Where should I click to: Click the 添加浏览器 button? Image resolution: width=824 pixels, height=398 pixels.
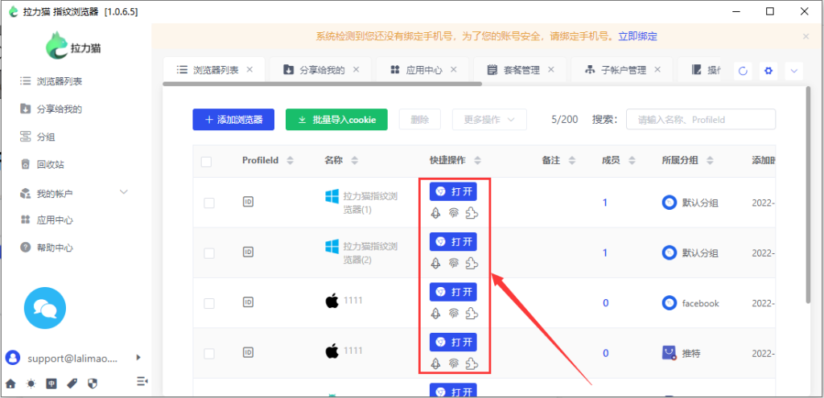click(x=233, y=120)
